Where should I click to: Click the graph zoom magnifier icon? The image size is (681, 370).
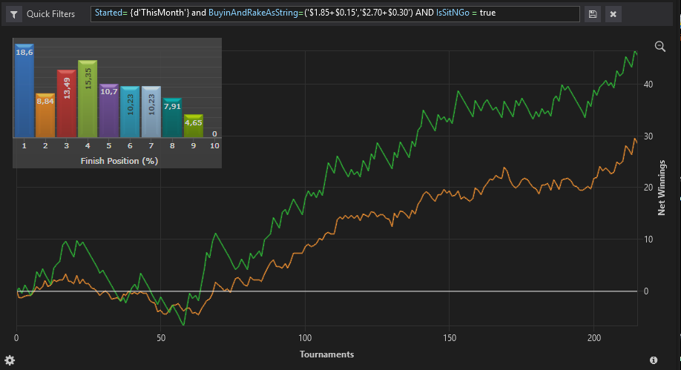[x=660, y=47]
